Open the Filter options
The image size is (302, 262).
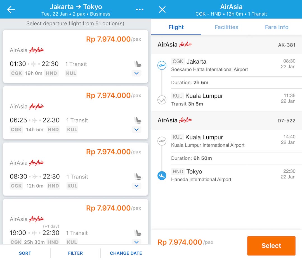(75, 253)
